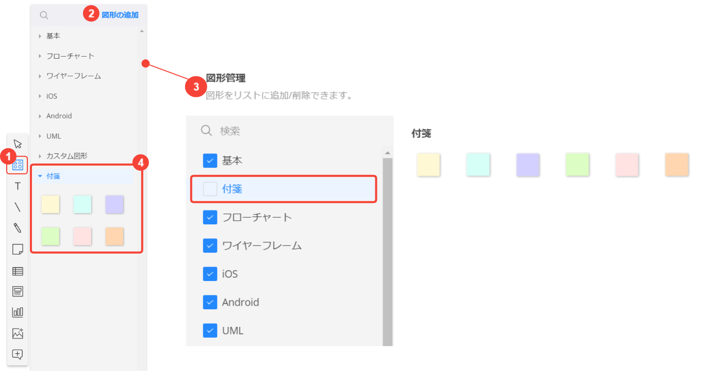Select the sticky note tool
The image size is (710, 371).
point(18,250)
